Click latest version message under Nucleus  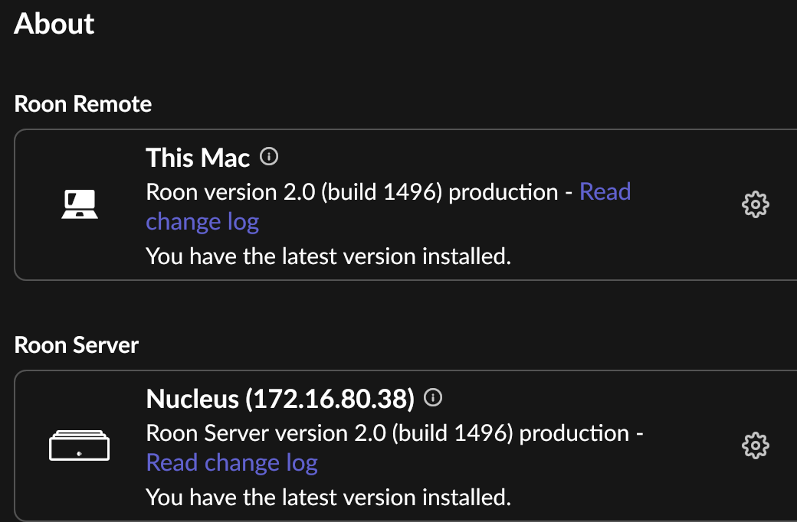click(328, 497)
